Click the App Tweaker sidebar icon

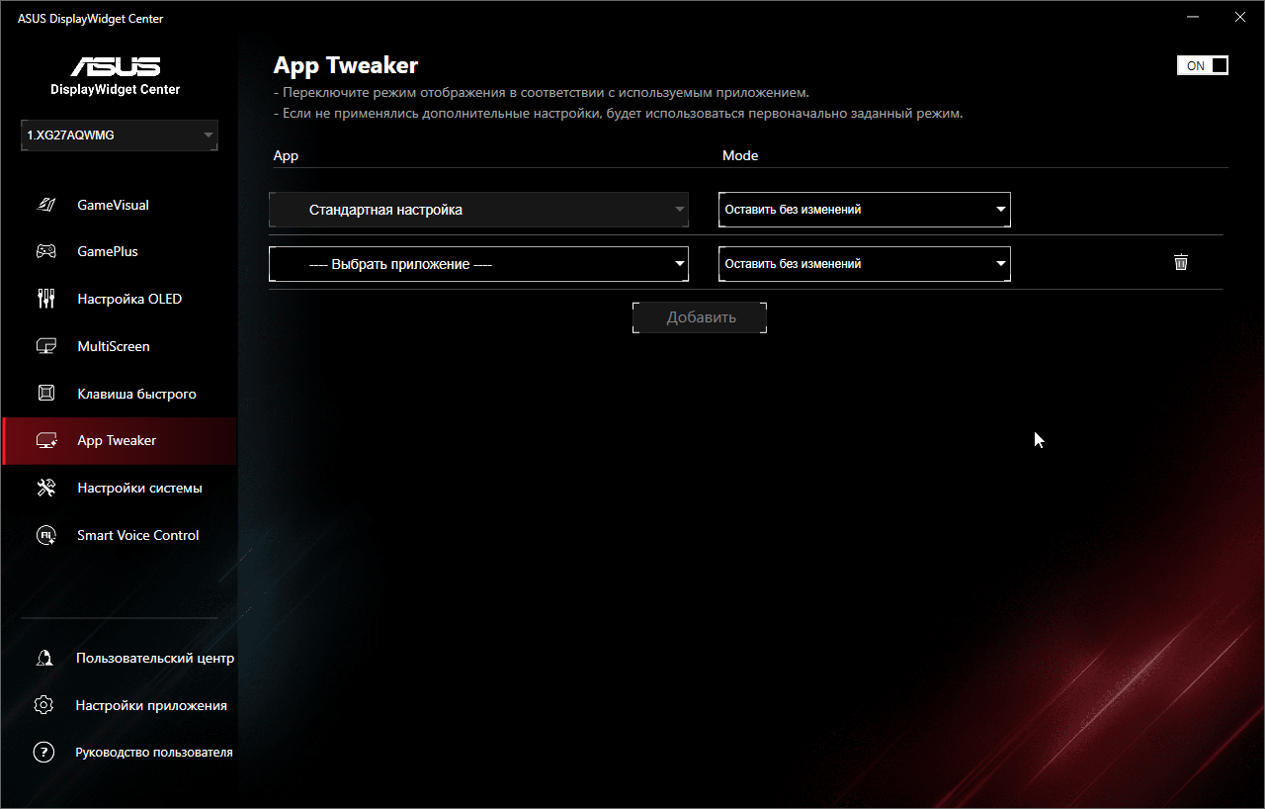[45, 441]
